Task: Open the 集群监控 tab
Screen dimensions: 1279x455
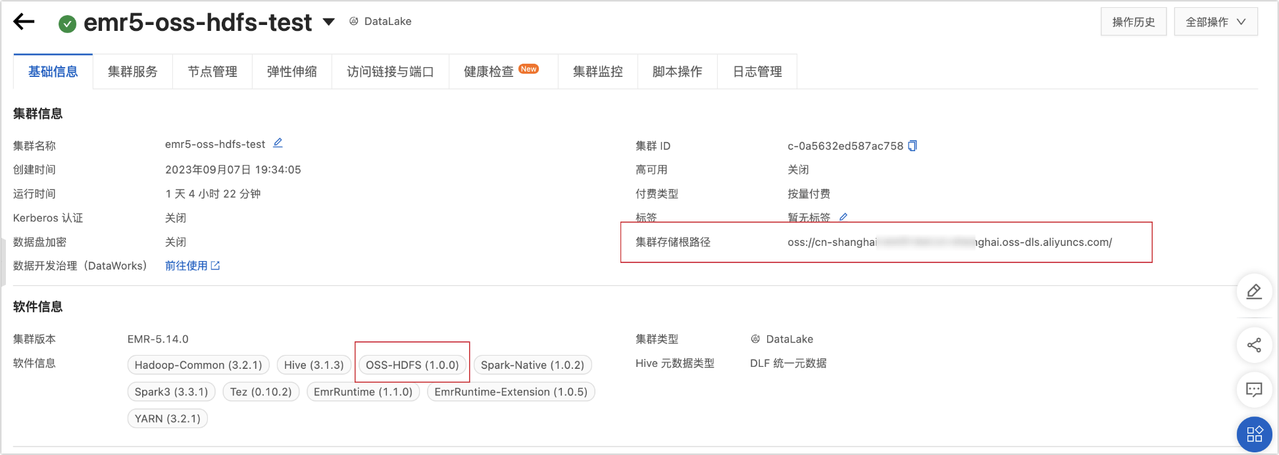Action: 598,72
